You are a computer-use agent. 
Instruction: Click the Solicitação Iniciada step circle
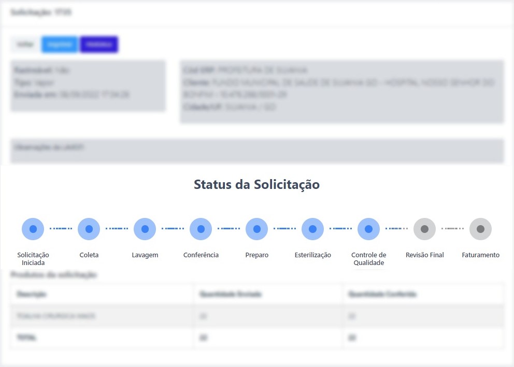[33, 229]
